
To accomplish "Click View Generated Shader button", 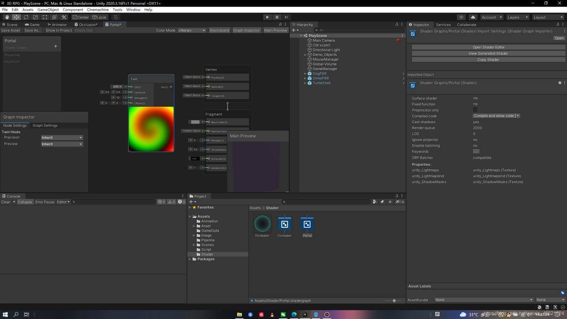I will [488, 54].
